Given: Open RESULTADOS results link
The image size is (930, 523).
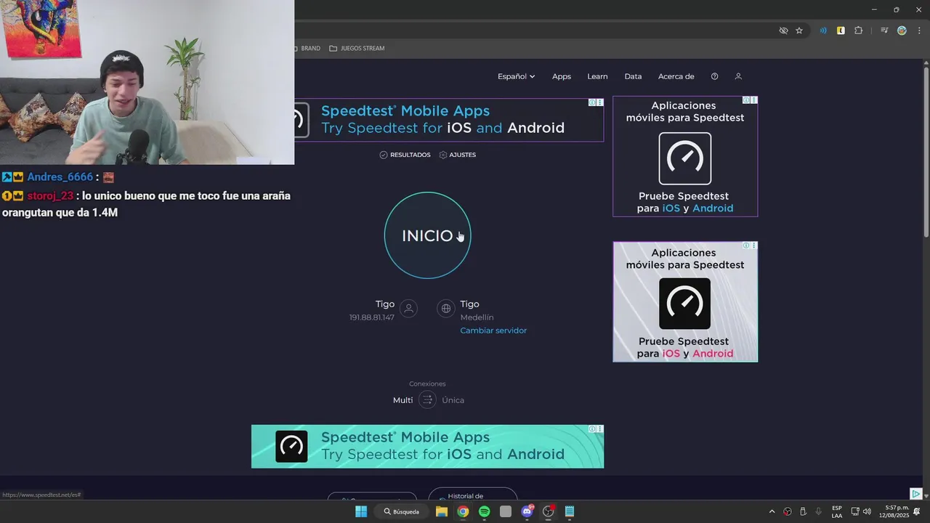Looking at the screenshot, I should pos(405,155).
